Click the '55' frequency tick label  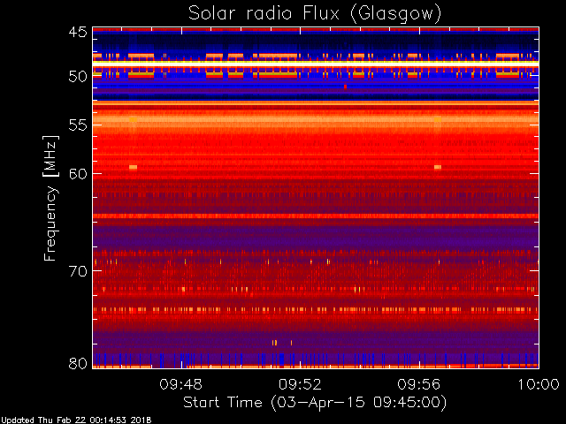[78, 125]
